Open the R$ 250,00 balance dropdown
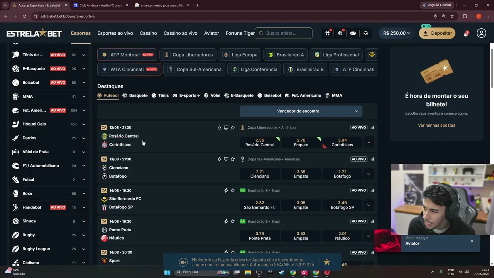This screenshot has height=278, width=494. tap(397, 33)
